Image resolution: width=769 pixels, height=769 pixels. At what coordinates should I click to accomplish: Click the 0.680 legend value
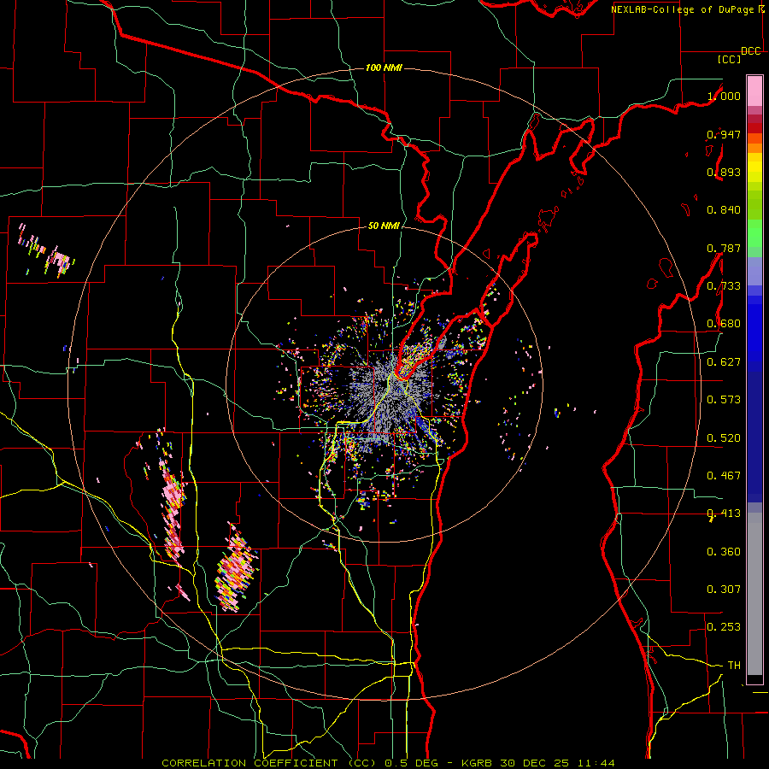(x=724, y=324)
